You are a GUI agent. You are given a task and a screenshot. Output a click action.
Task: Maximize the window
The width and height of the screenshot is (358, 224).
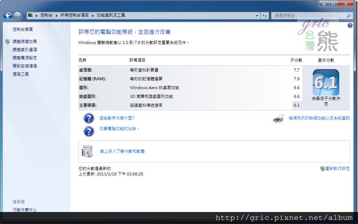333,4
